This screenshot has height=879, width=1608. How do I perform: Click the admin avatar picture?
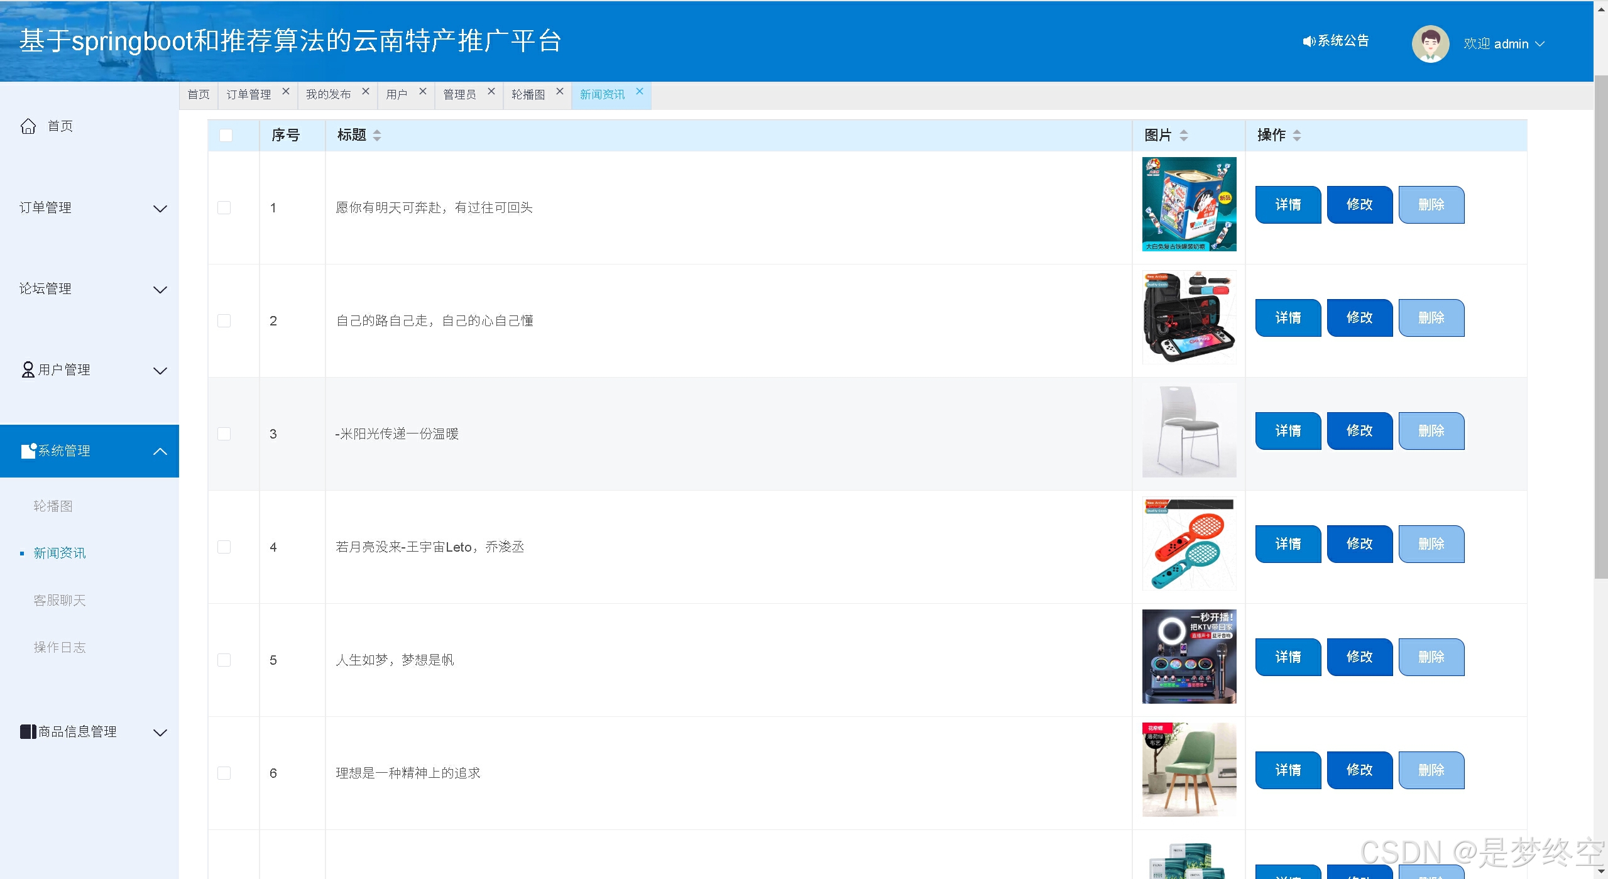pyautogui.click(x=1430, y=44)
